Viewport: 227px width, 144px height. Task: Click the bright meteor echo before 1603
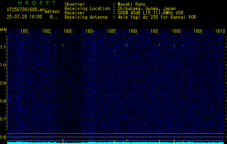click(x=63, y=45)
